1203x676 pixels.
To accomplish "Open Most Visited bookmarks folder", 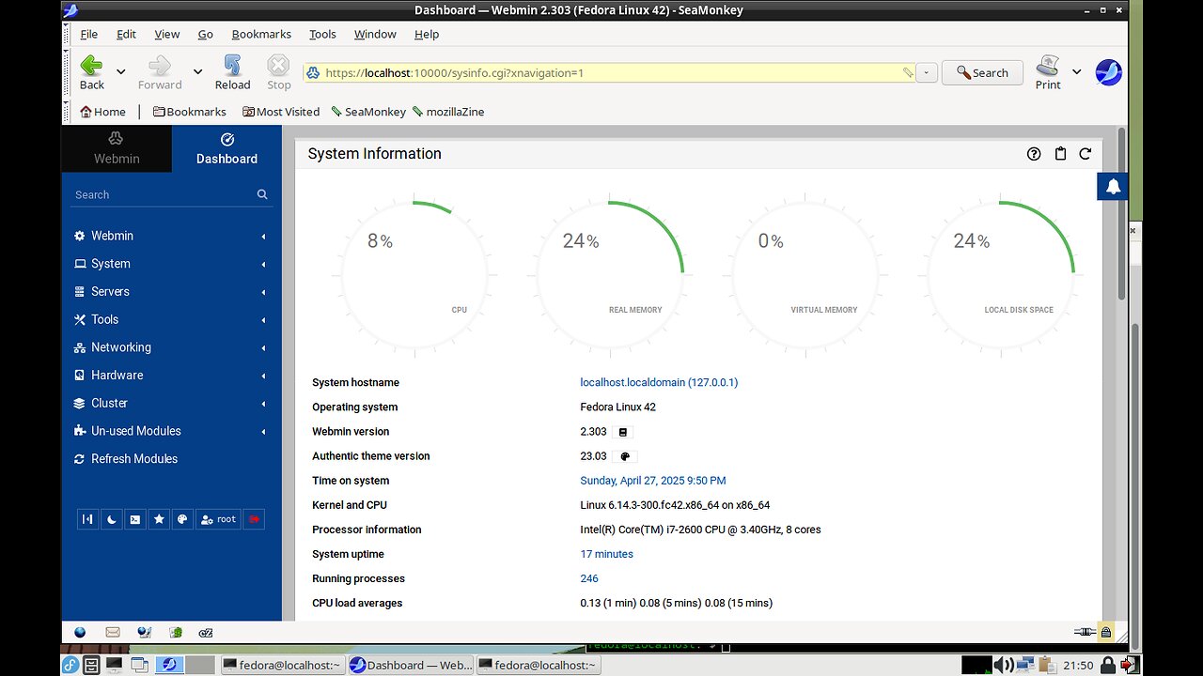I will [x=281, y=112].
